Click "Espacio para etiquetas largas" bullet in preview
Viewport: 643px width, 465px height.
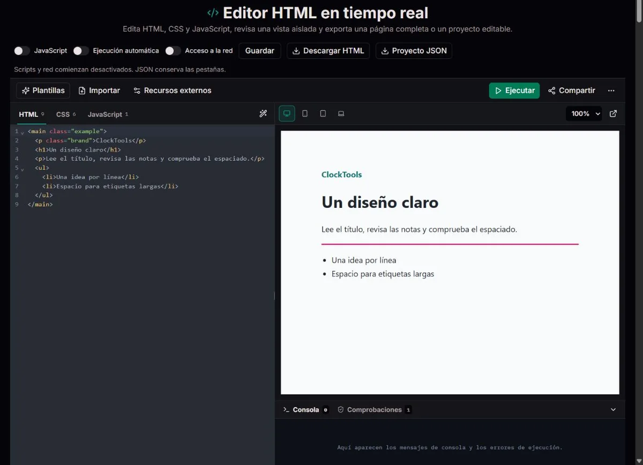(383, 274)
